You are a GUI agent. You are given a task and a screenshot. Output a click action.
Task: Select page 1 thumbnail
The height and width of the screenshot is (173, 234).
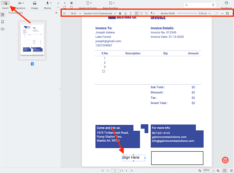tap(32, 40)
